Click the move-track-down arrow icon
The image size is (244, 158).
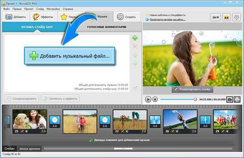tap(135, 63)
